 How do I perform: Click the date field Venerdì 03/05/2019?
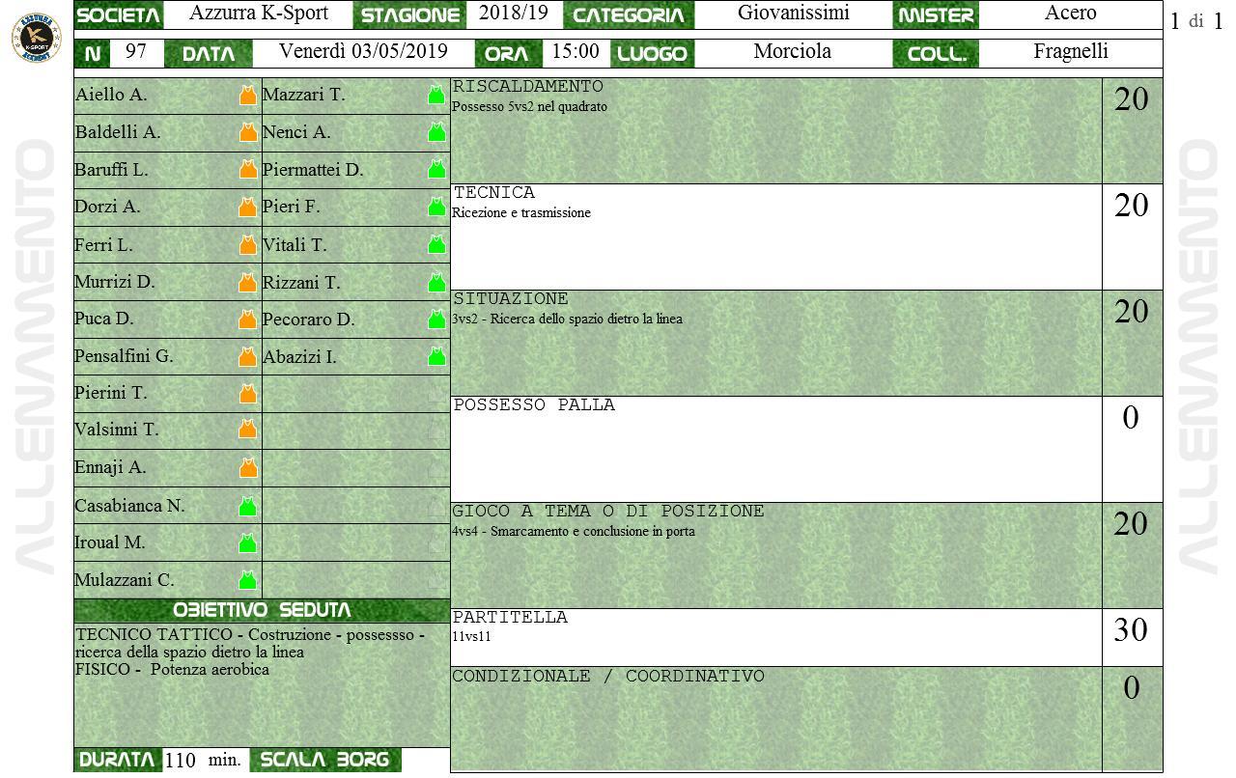(x=363, y=52)
